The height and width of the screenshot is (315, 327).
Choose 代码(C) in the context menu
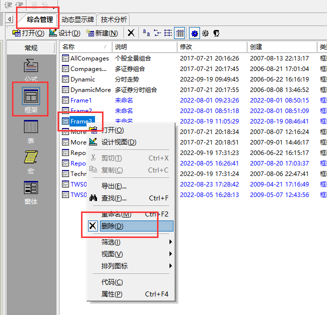click(x=131, y=282)
